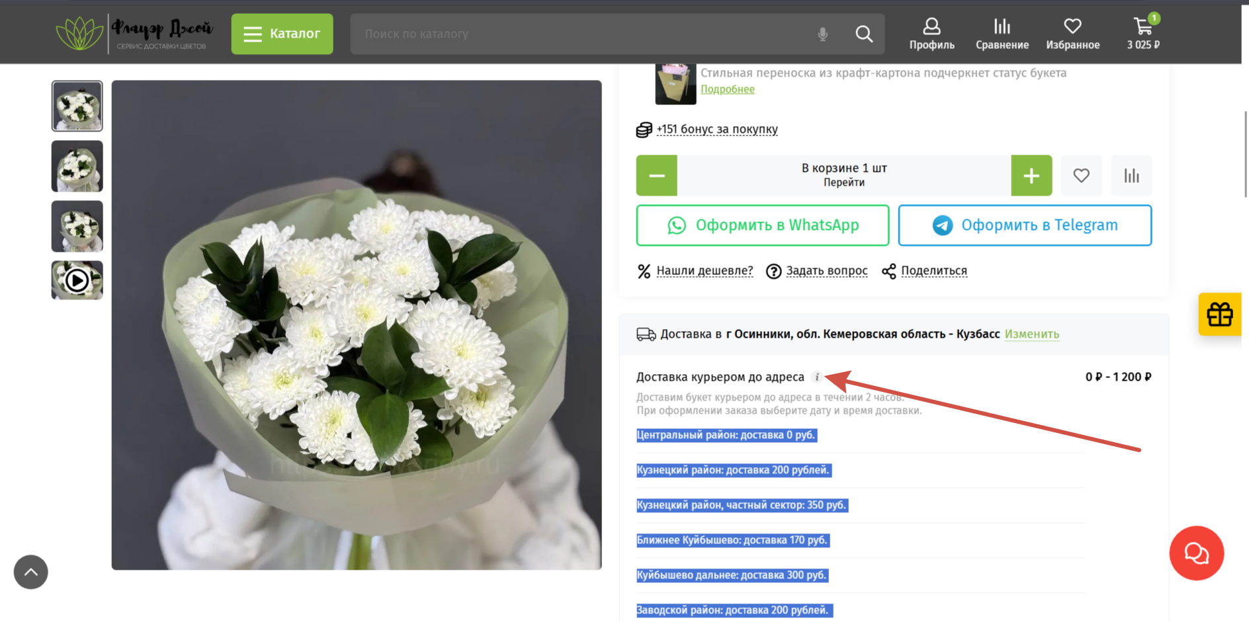Screen dimensions: 1249x622
Task: Decrease cart quantity with minus button
Action: tap(656, 175)
